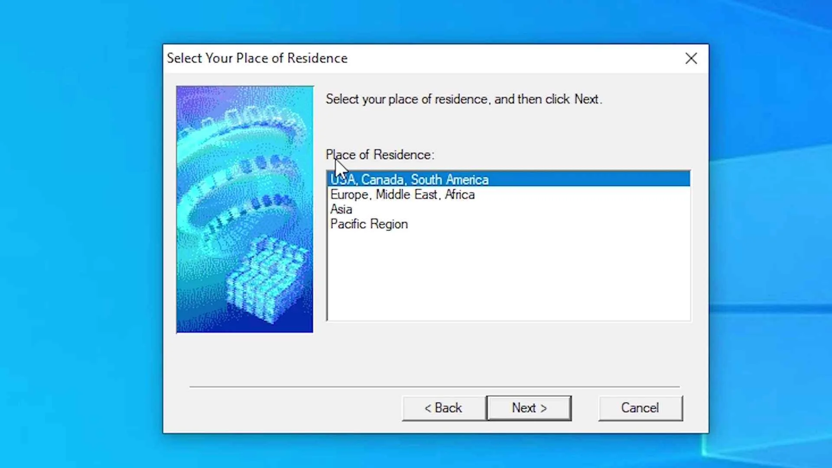Cancel the installer dialog
Image resolution: width=832 pixels, height=468 pixels.
pos(640,408)
